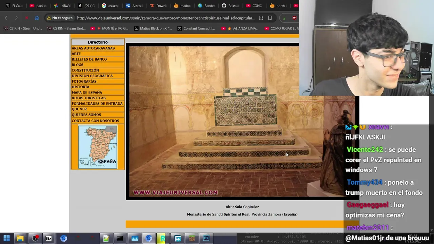This screenshot has width=434, height=244.
Task: Click Tommy434 username in chat overlay
Action: (x=364, y=182)
